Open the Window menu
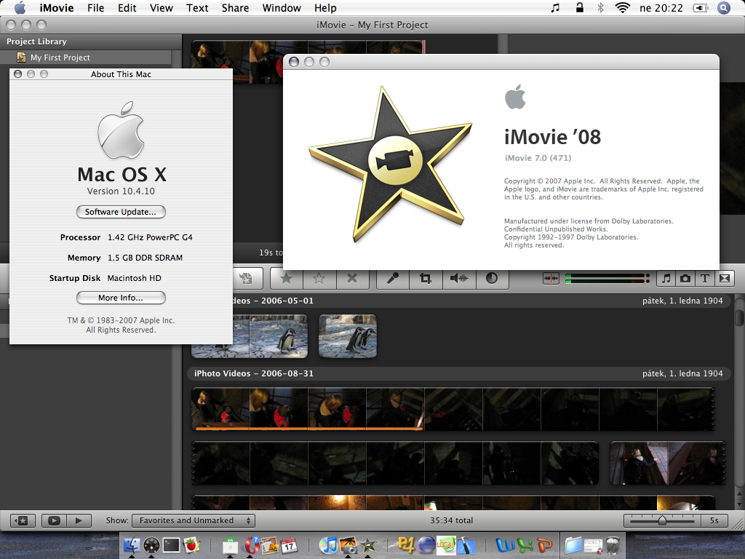 point(282,8)
